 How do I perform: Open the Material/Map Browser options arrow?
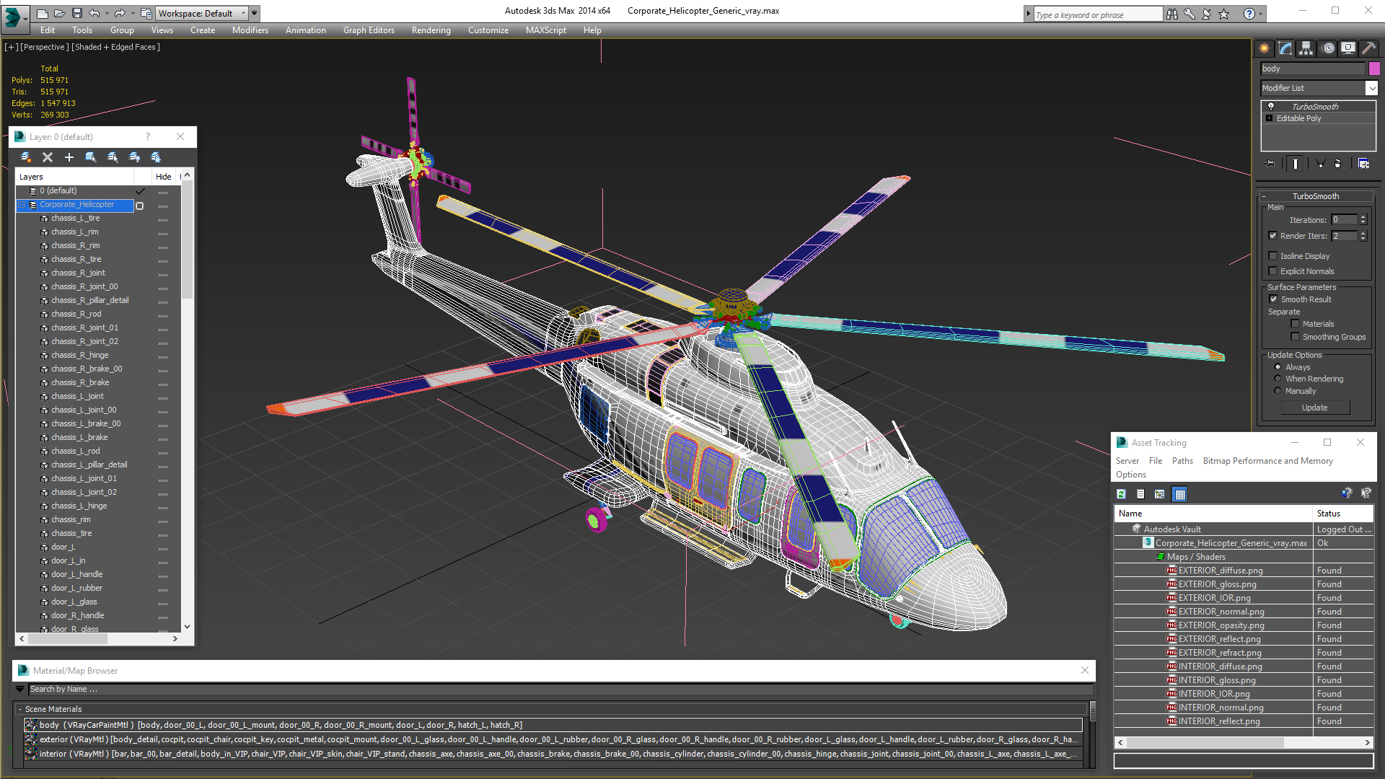tap(20, 690)
